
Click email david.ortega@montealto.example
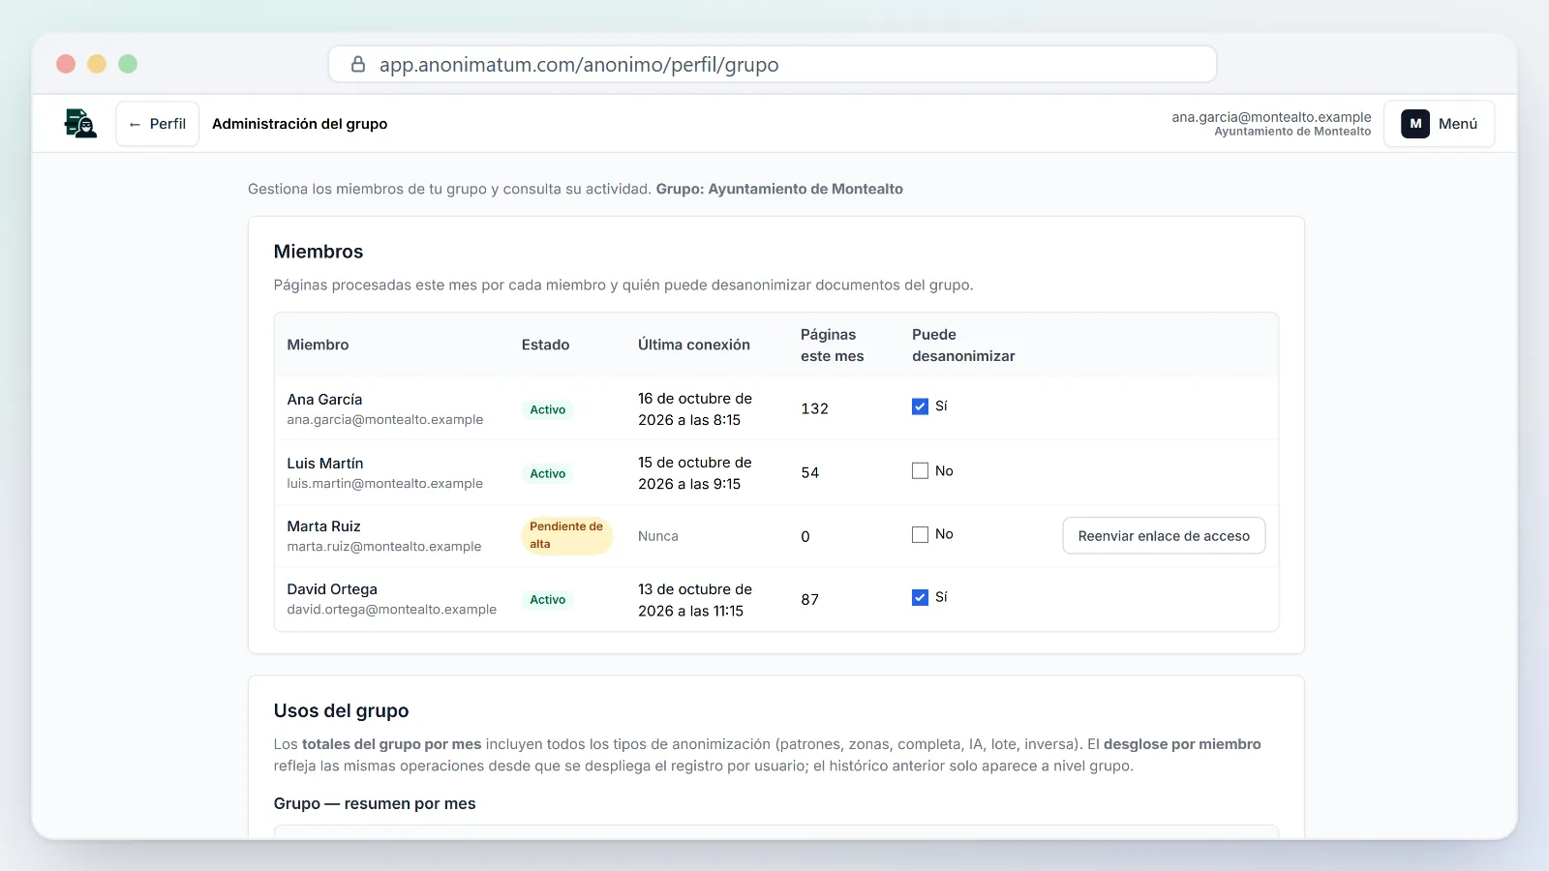[x=391, y=609]
